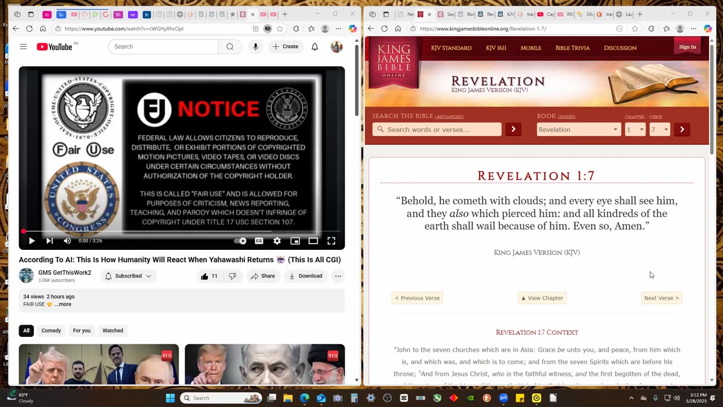Toggle theater mode in the player
The image size is (723, 407).
[313, 241]
